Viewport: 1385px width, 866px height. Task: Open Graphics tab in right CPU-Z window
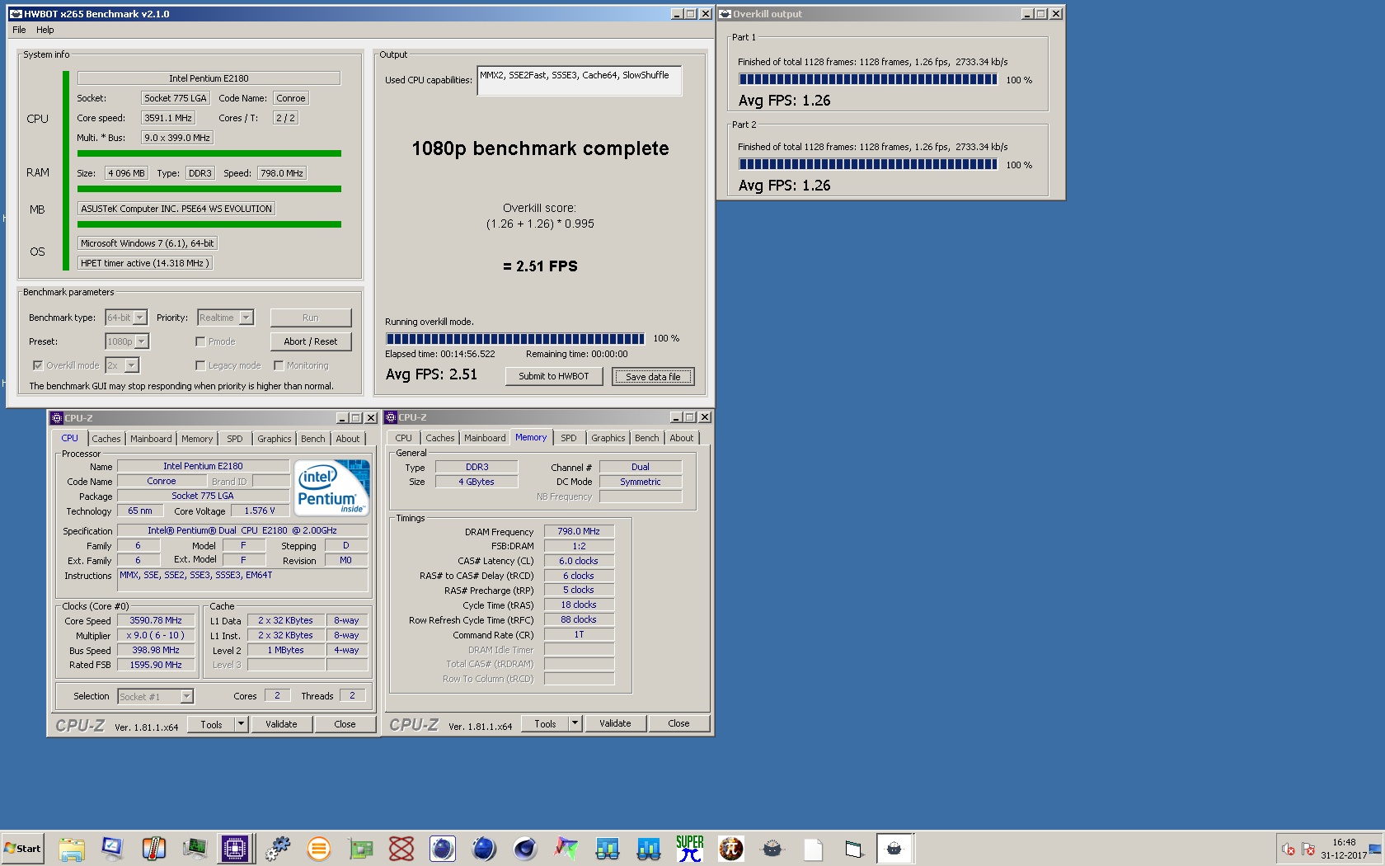608,438
